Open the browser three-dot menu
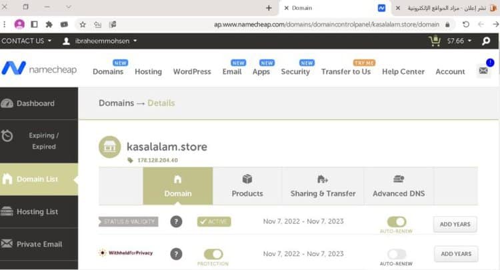The width and height of the screenshot is (500, 270). click(4, 24)
